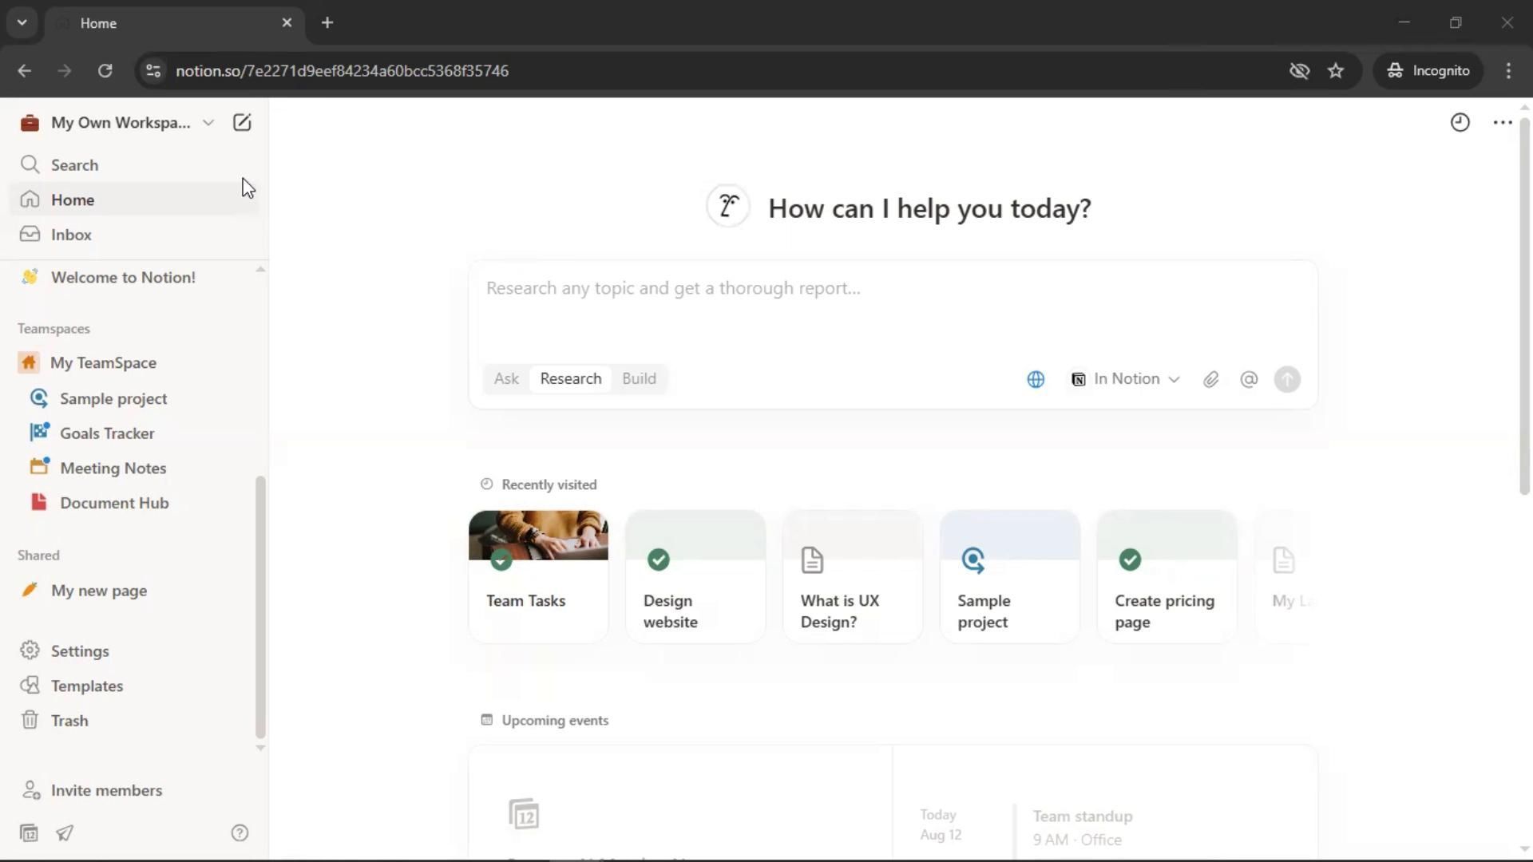Open Notion calendar icon at sidebar bottom
1533x862 pixels.
point(29,832)
